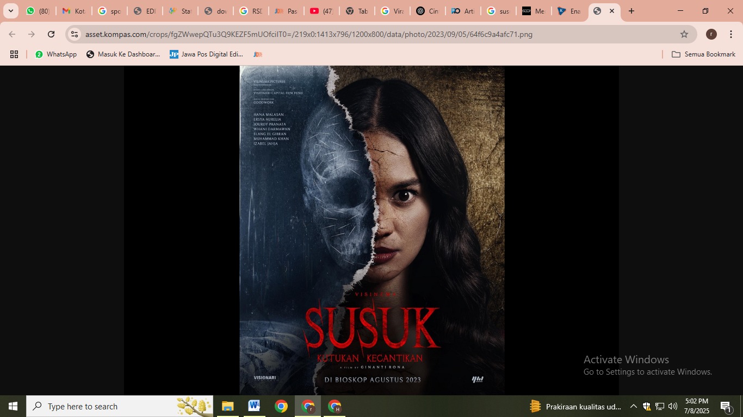Switch to the Gmail Kot tab

point(73,11)
